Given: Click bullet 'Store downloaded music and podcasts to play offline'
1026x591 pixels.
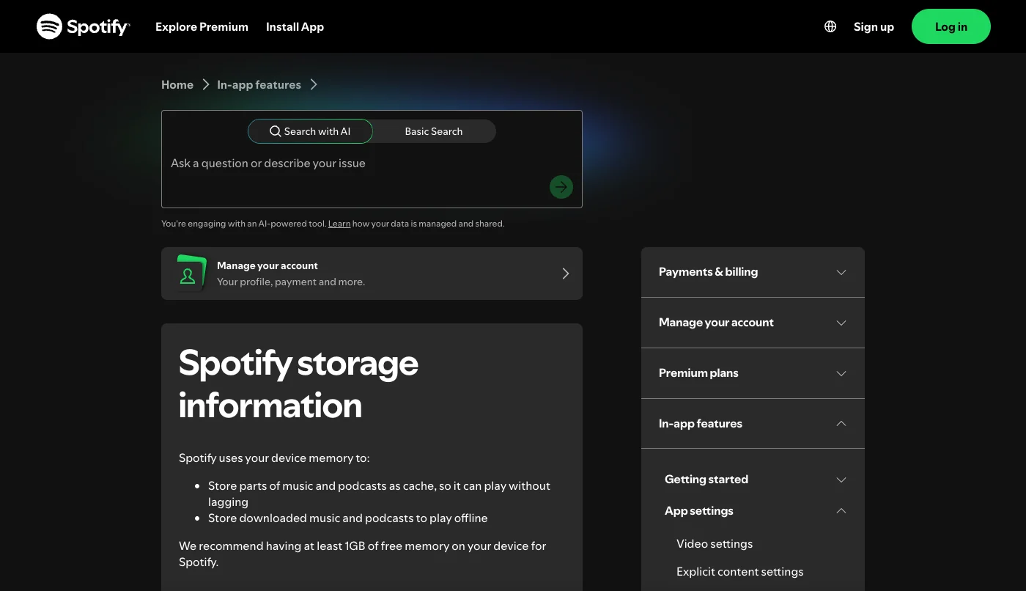Looking at the screenshot, I should tap(347, 518).
